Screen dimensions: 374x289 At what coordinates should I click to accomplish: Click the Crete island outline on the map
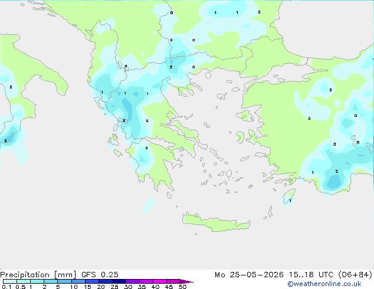pyautogui.click(x=216, y=222)
